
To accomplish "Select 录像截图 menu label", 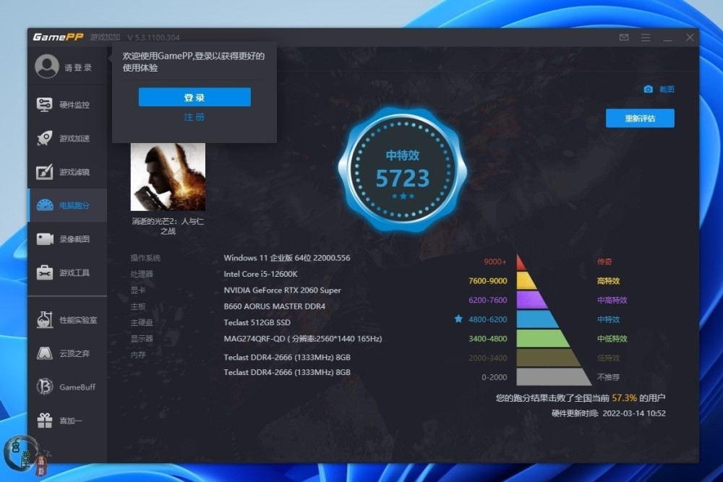I will (x=74, y=239).
